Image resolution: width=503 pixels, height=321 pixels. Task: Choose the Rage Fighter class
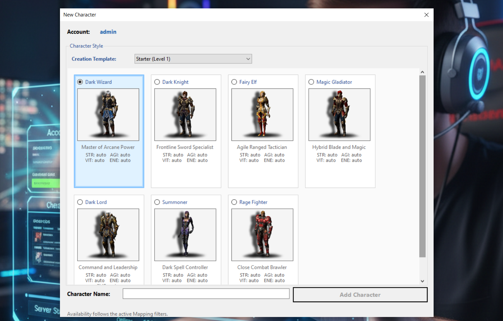234,202
